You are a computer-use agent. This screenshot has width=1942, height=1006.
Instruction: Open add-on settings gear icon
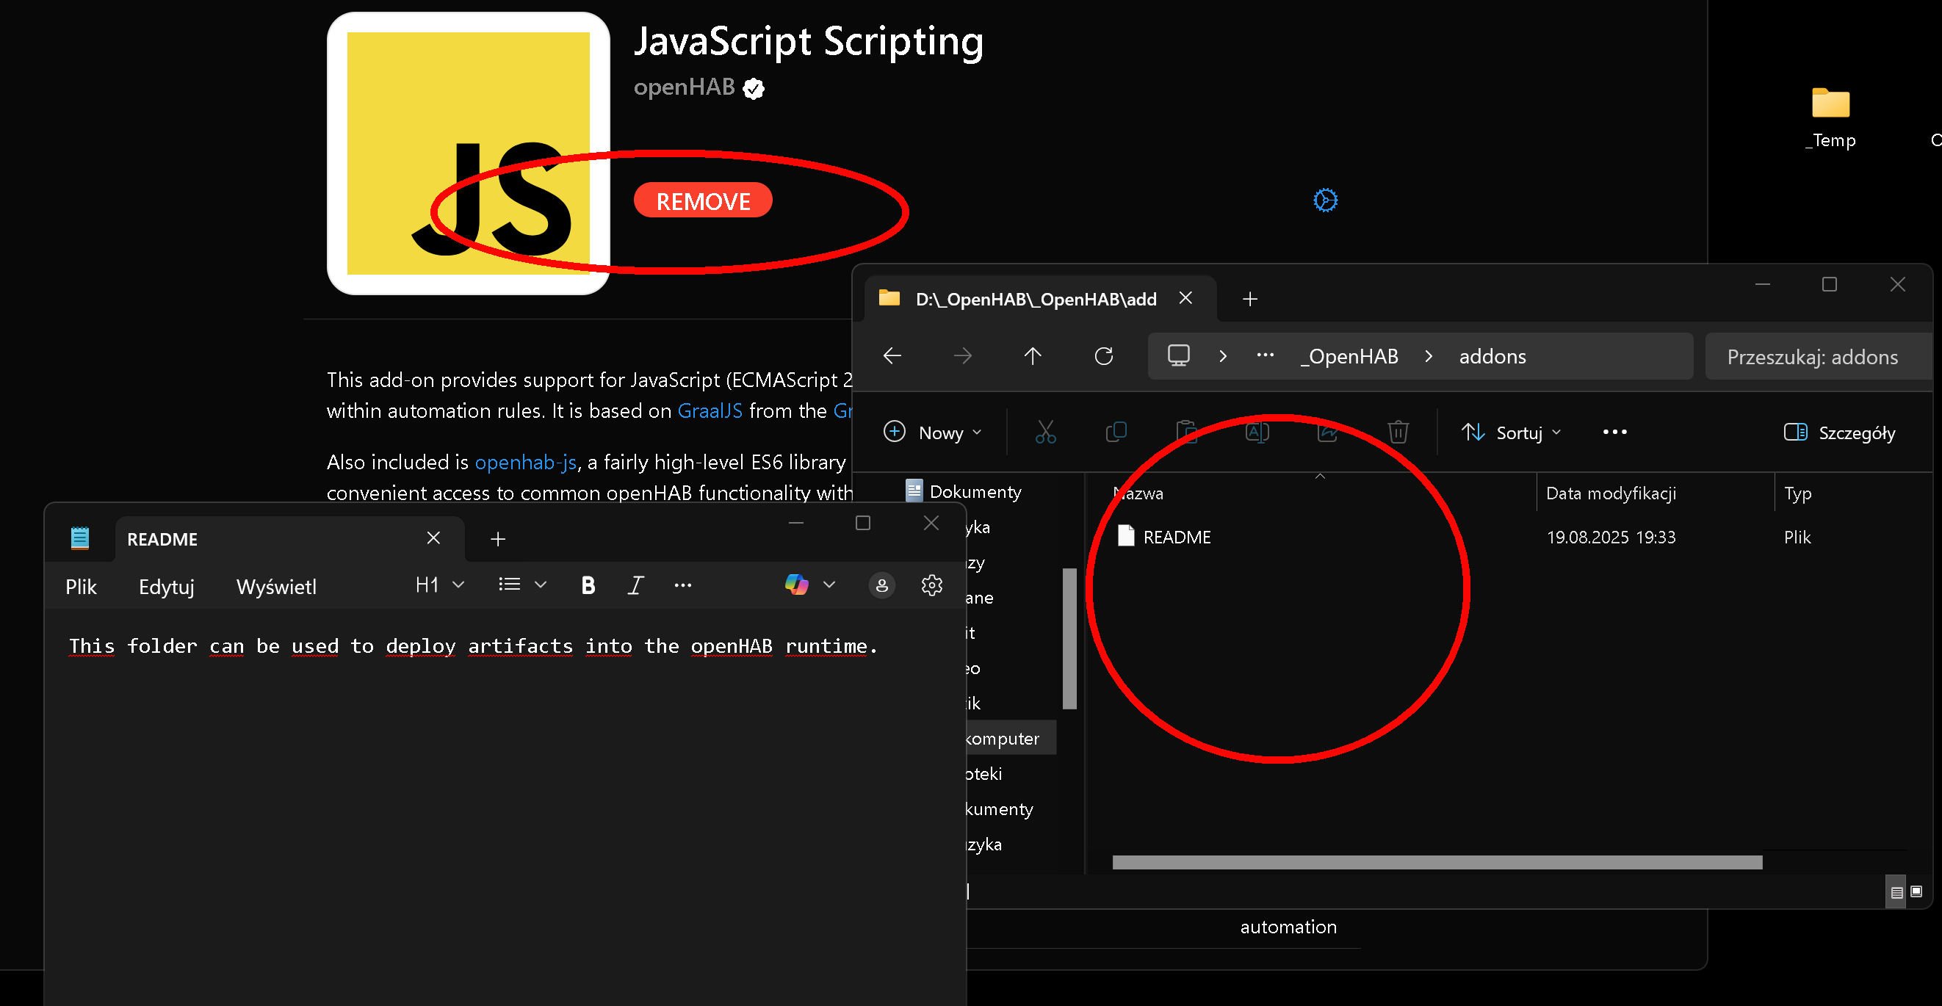click(1324, 200)
